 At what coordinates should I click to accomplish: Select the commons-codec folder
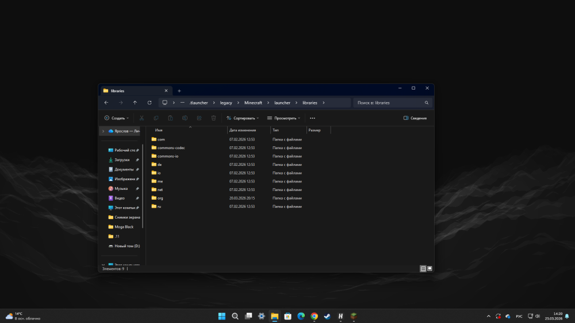point(171,148)
